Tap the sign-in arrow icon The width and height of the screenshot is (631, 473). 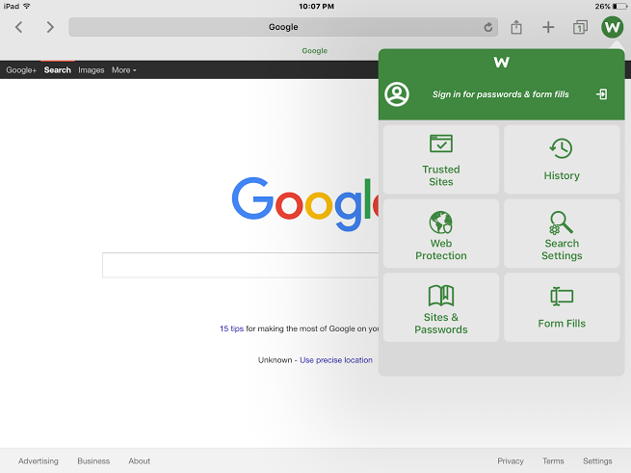[602, 94]
